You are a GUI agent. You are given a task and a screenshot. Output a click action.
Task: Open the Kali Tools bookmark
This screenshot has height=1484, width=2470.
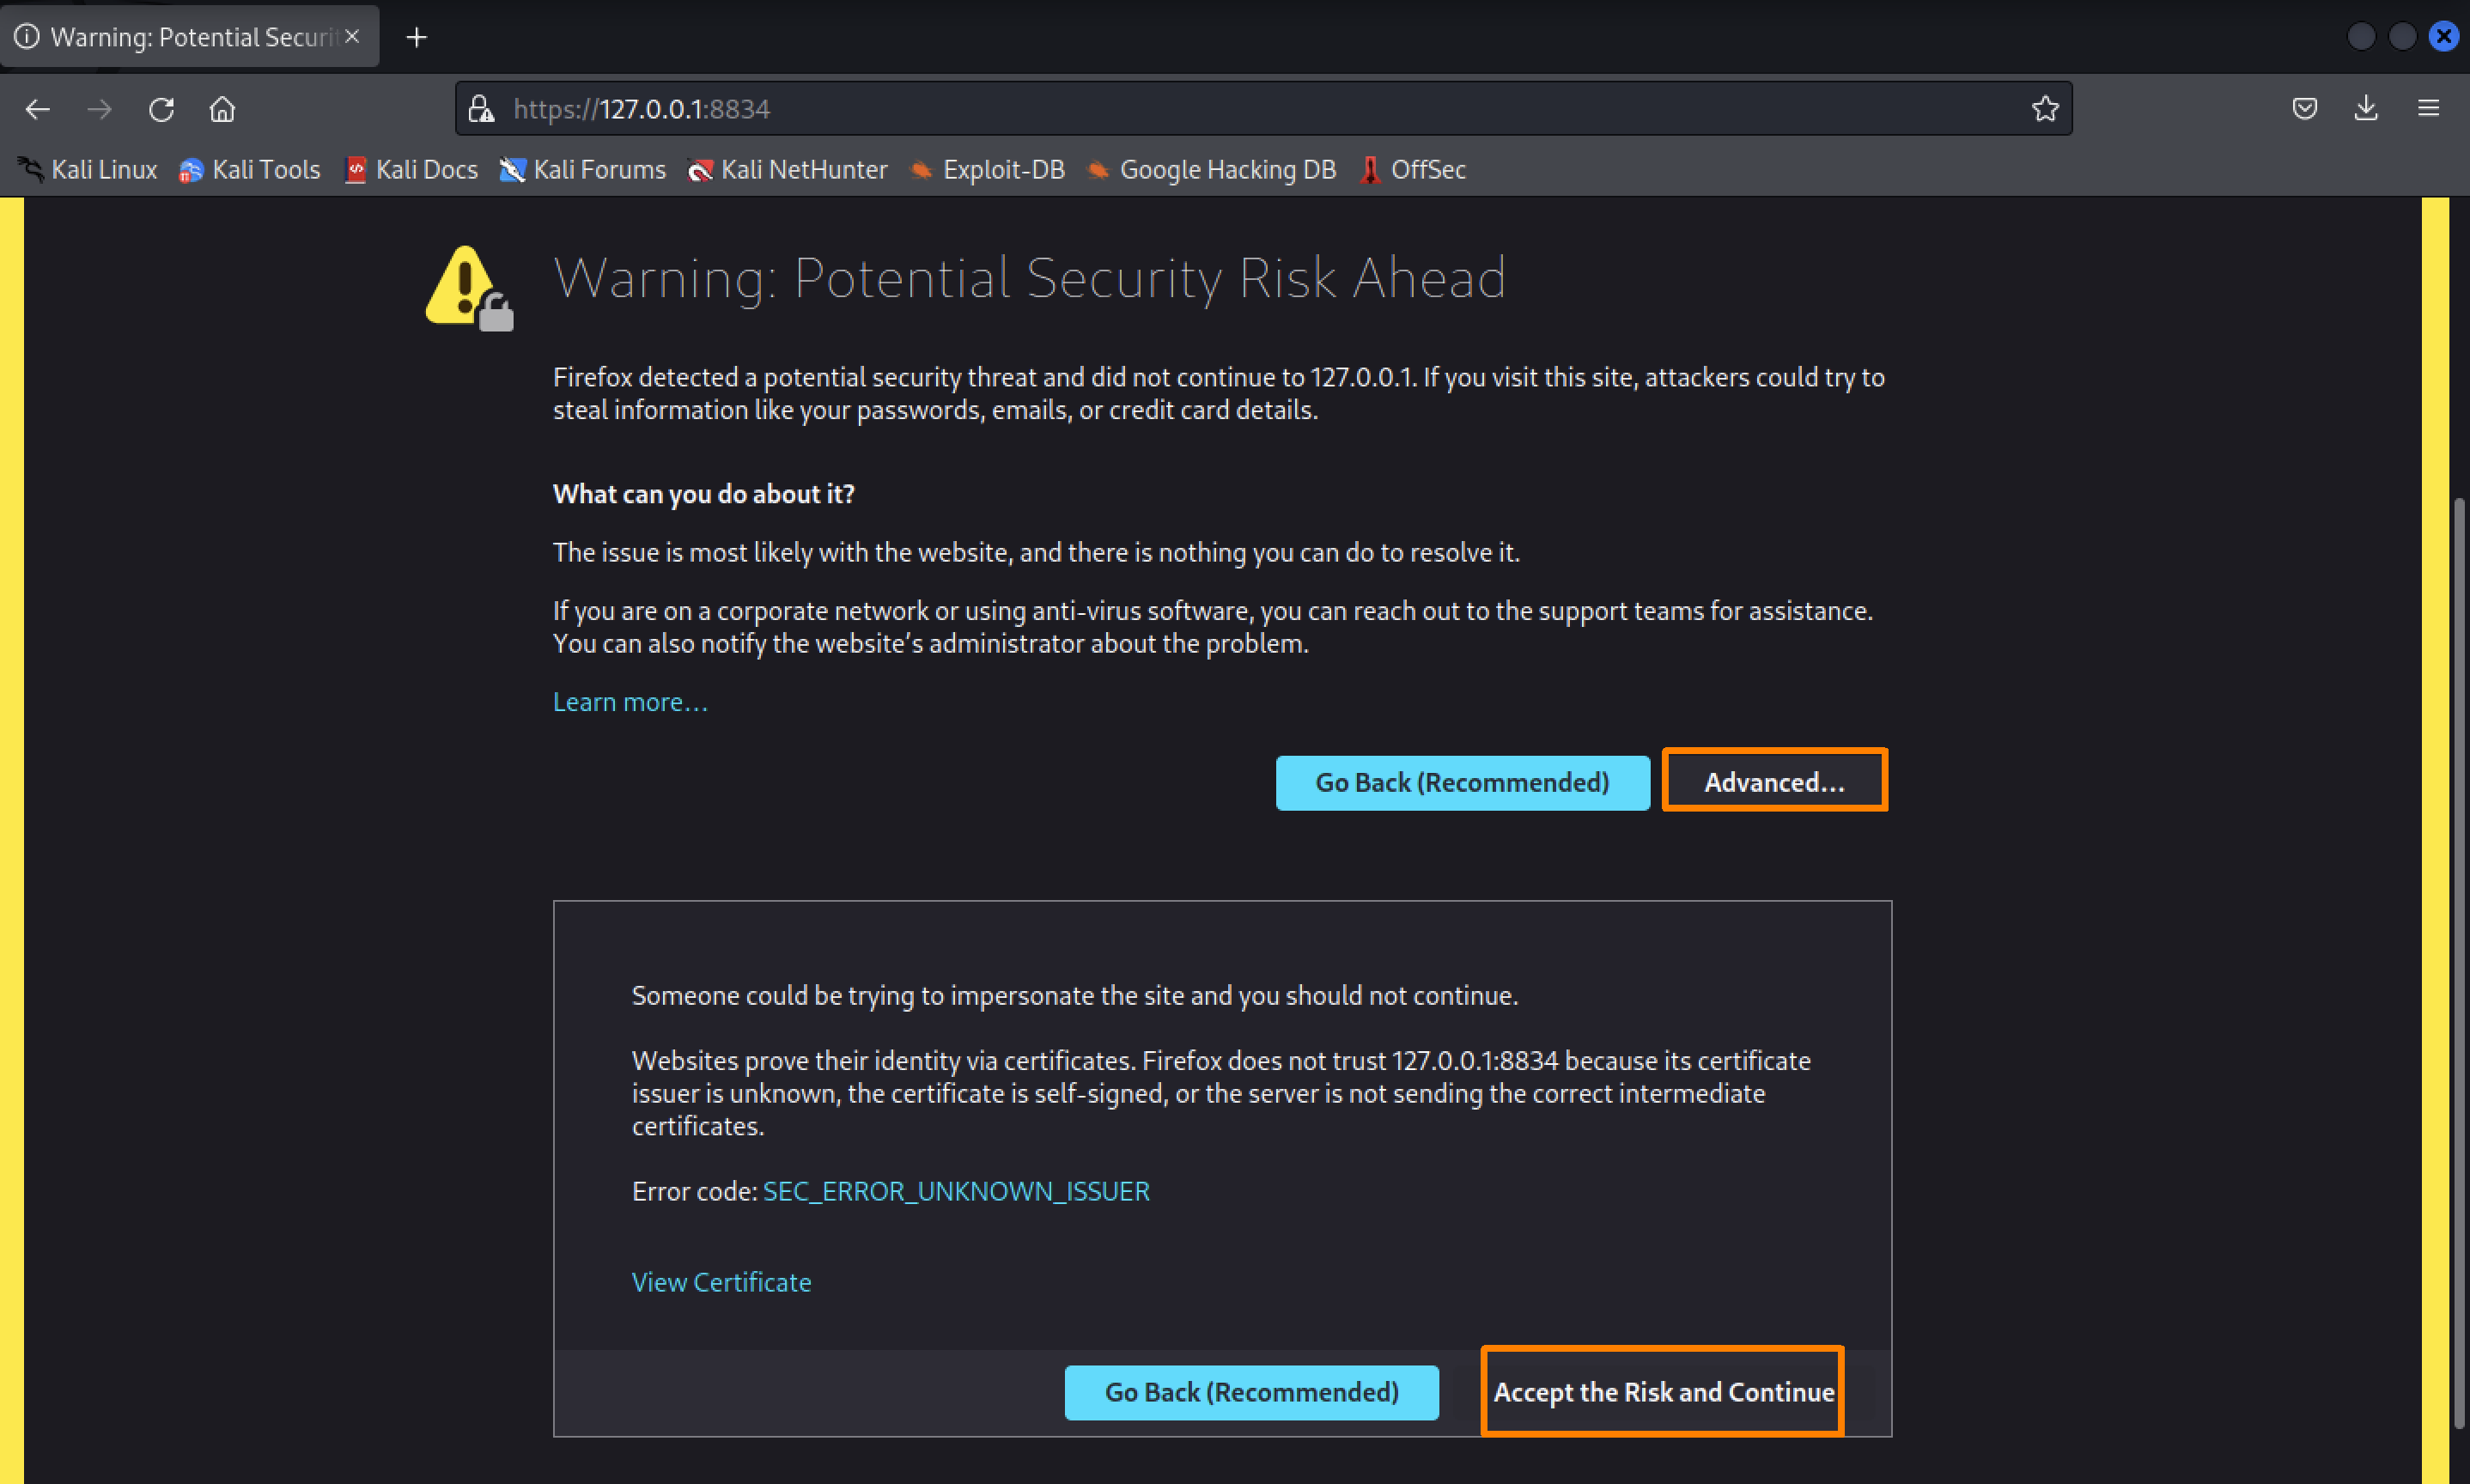(250, 170)
